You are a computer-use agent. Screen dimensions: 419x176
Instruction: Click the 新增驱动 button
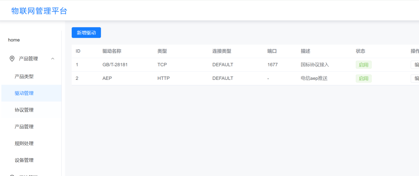[x=86, y=33]
